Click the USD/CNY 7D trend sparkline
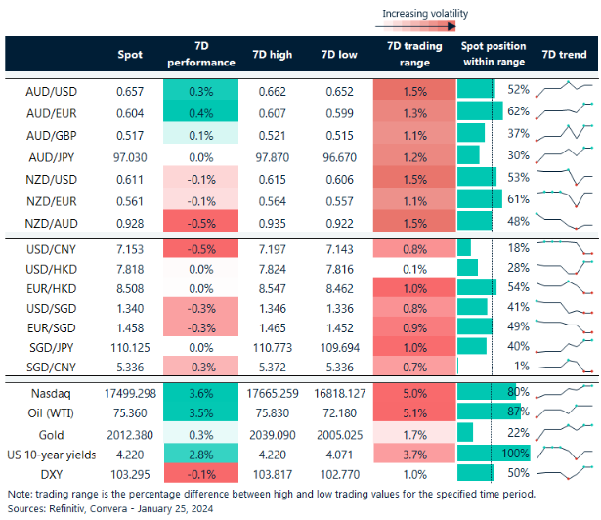Screen dimensions: 601x520 tap(564, 247)
